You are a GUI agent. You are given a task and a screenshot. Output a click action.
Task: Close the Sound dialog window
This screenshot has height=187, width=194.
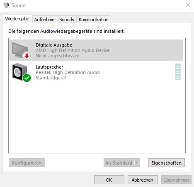click(188, 5)
